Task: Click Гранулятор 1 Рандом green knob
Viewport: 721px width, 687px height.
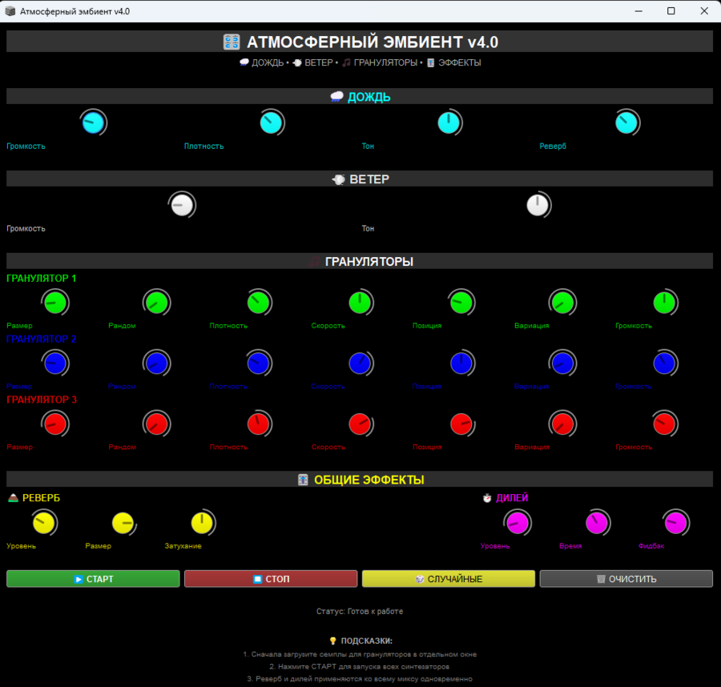Action: pos(157,303)
